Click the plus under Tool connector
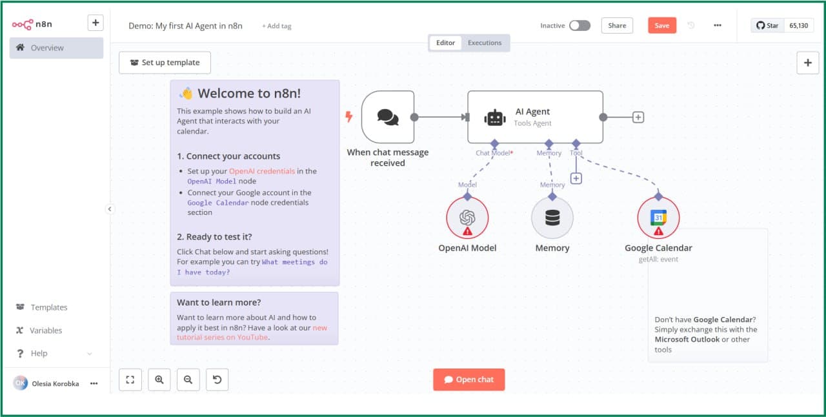The height and width of the screenshot is (417, 826). 576,178
